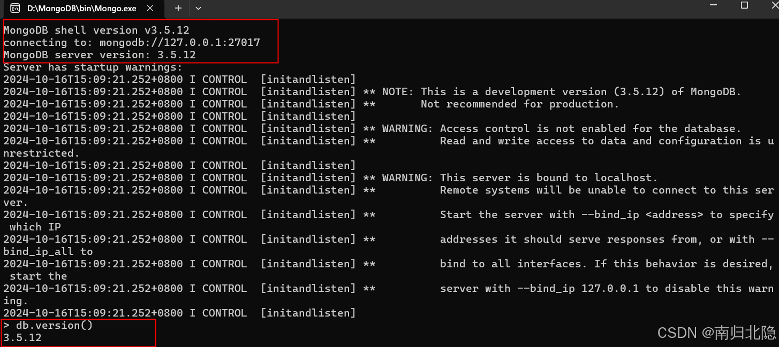
Task: Click the 'db.version()' command line
Action: (48, 325)
